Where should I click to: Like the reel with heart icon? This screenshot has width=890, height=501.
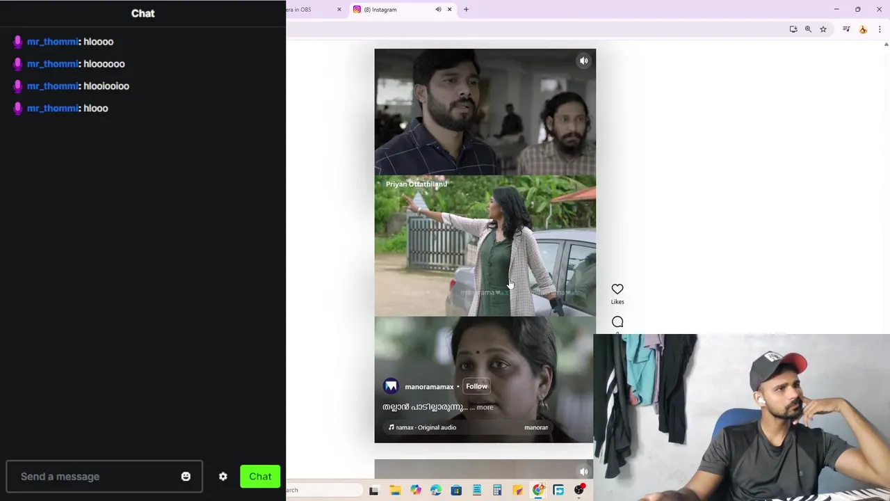617,289
